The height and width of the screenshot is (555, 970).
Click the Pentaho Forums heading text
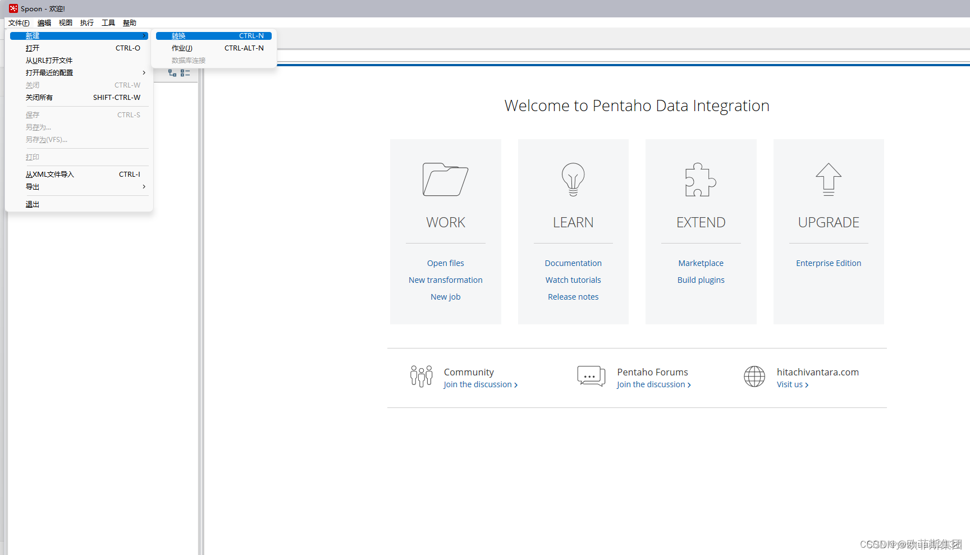coord(652,372)
